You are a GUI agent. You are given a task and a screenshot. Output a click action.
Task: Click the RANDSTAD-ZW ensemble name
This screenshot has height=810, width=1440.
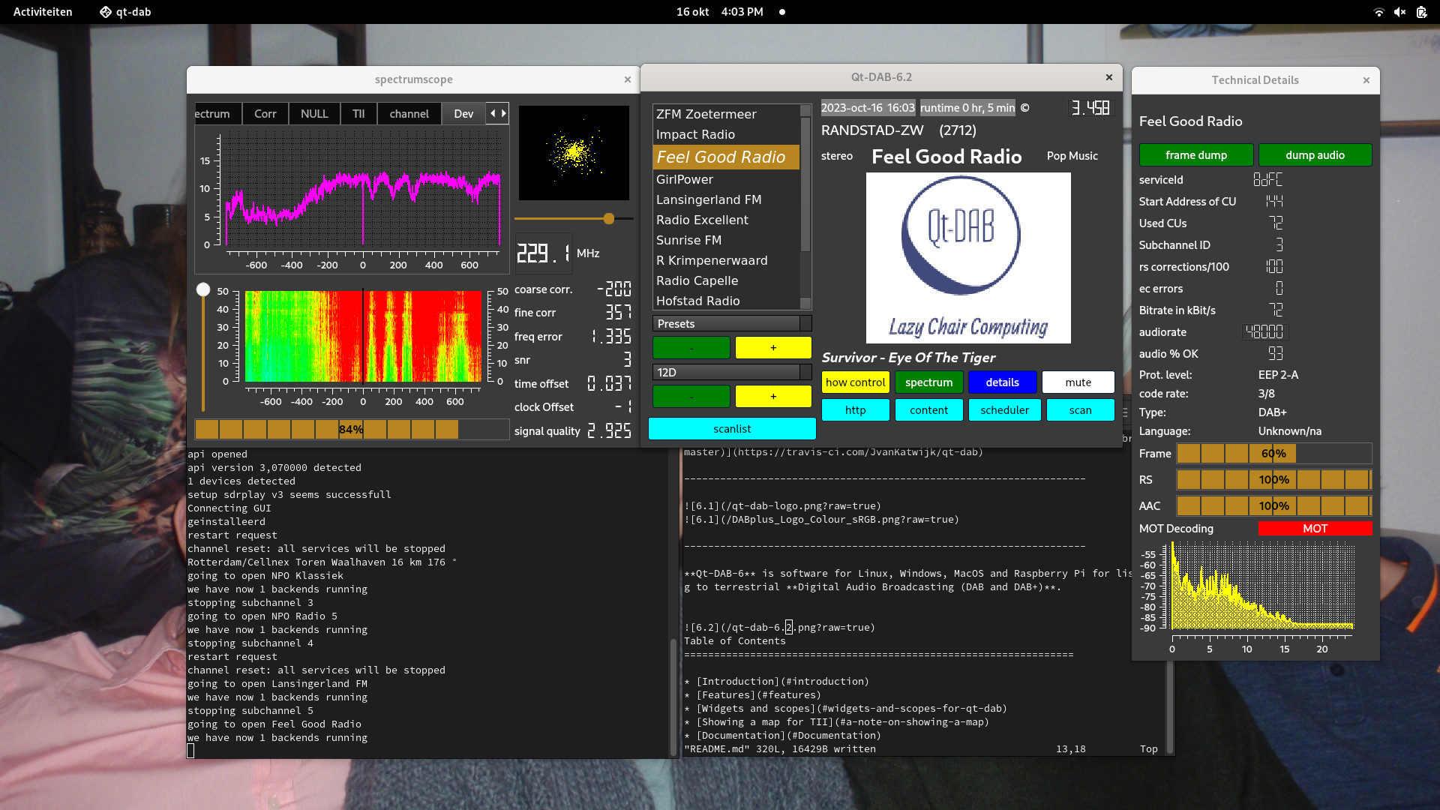pyautogui.click(x=872, y=130)
